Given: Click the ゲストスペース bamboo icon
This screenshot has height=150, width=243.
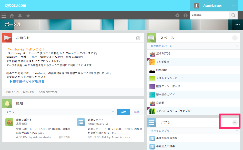Looking at the screenshot, I should tap(152, 111).
